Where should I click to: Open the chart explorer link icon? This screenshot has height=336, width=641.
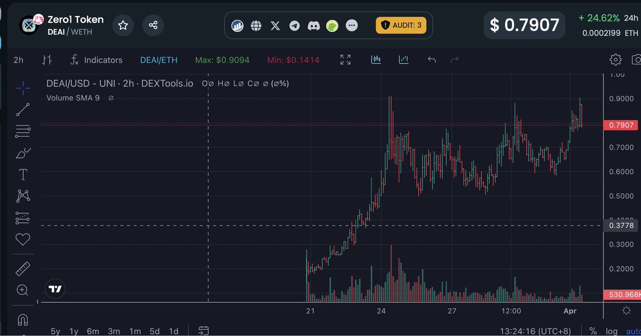click(237, 25)
